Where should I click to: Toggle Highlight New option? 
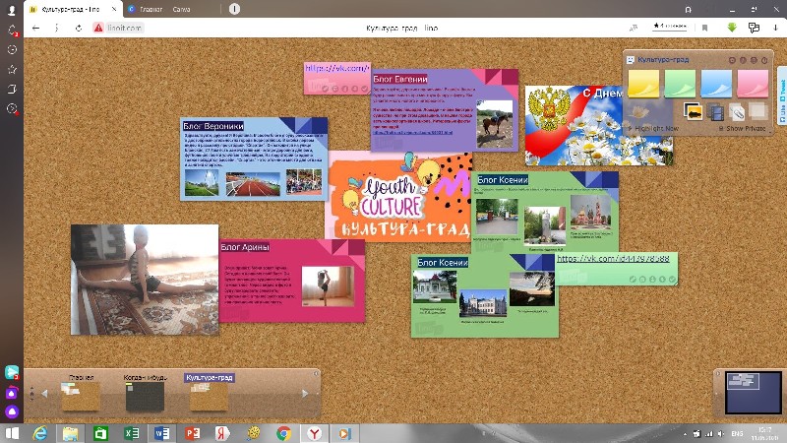tap(653, 128)
